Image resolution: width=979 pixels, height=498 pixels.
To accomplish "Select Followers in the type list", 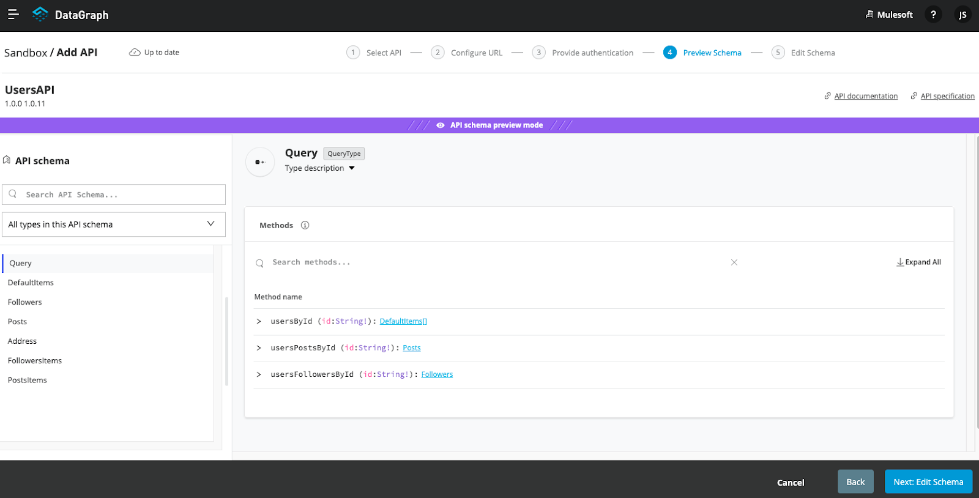I will [x=25, y=302].
